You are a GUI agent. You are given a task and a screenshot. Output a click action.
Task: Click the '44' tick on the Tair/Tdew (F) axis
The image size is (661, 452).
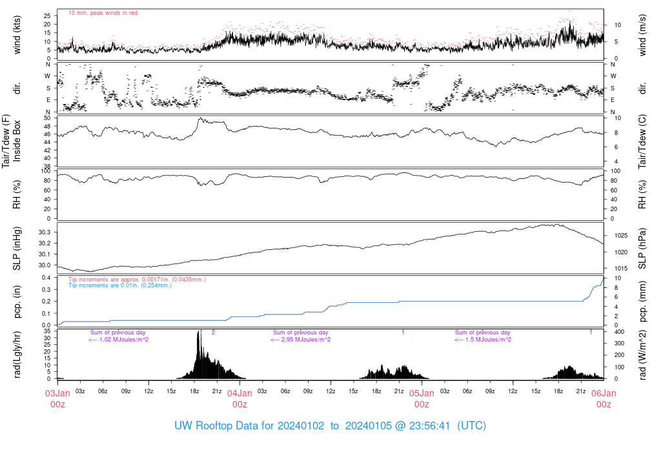[x=47, y=143]
